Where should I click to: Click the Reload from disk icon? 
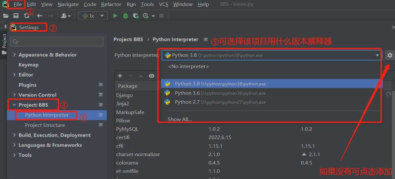pos(26,16)
